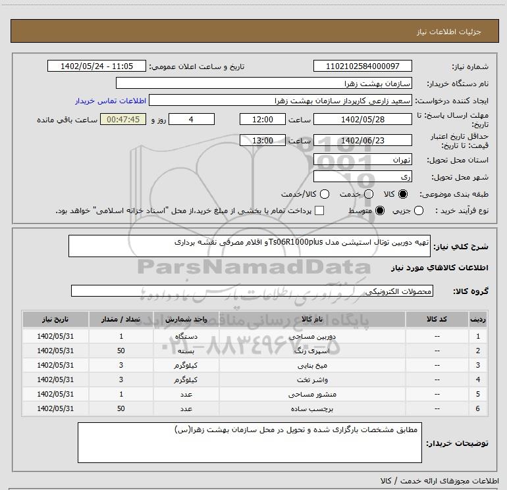Viewport: 507px width, 490px height.
Task: Click the requester field سعید زارعی کارپرداز
Action: (x=280, y=101)
